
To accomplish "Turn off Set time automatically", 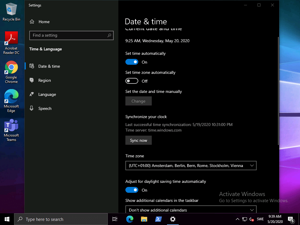I will click(132, 62).
